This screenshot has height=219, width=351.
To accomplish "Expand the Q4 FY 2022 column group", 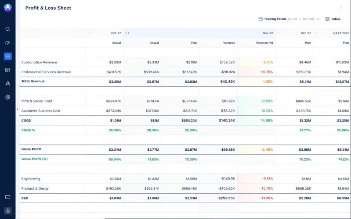I will [x=317, y=33].
